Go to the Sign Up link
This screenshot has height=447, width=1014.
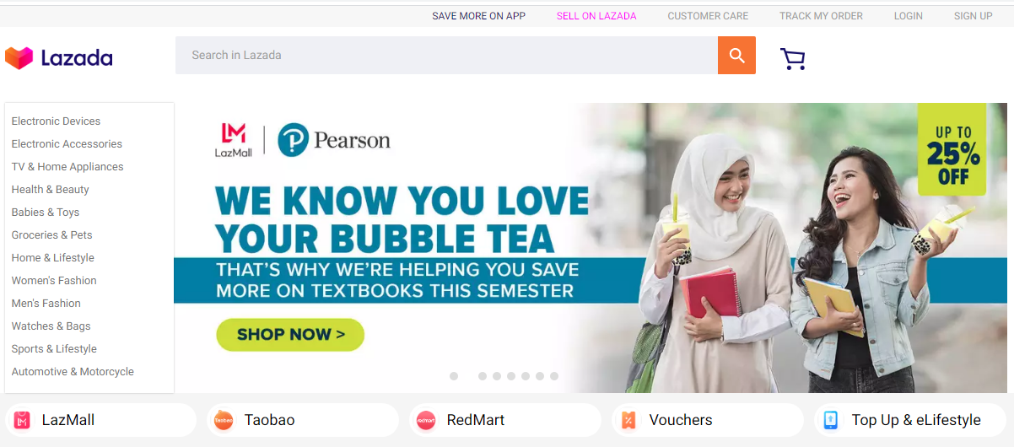click(x=973, y=16)
